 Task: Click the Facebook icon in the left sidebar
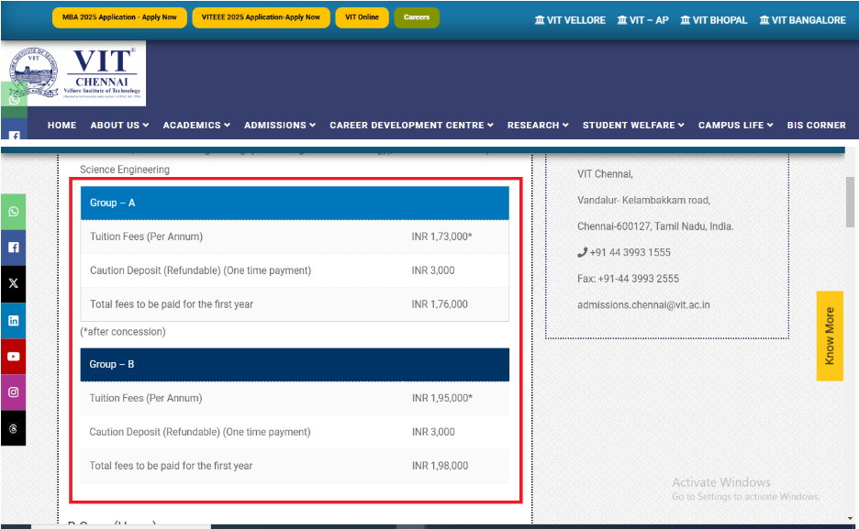pos(13,247)
